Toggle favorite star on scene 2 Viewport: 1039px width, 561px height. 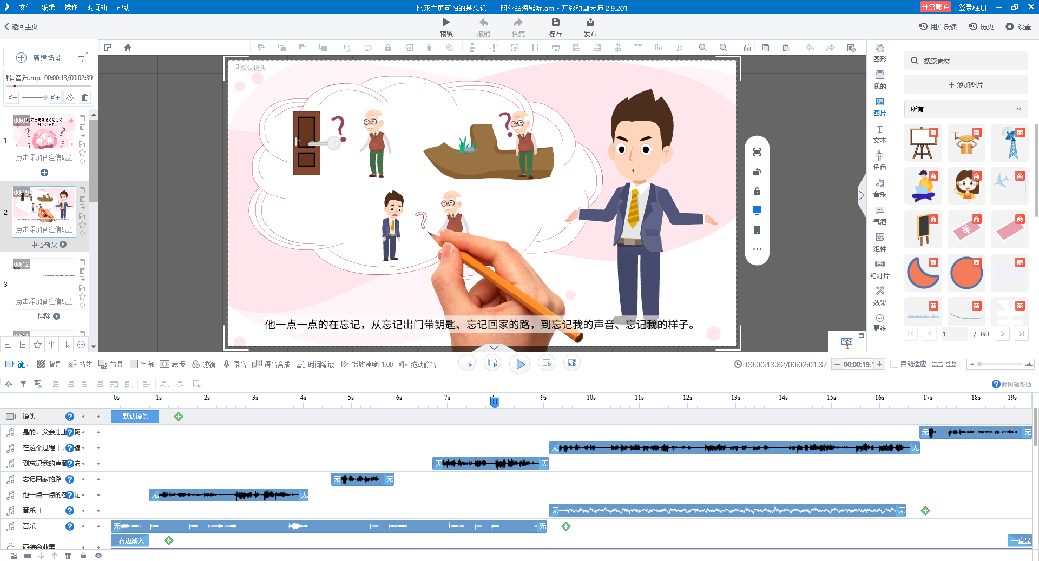(82, 225)
